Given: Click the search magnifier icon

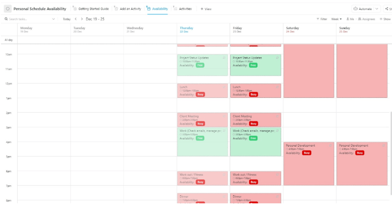Looking at the screenshot, I should [6, 19].
